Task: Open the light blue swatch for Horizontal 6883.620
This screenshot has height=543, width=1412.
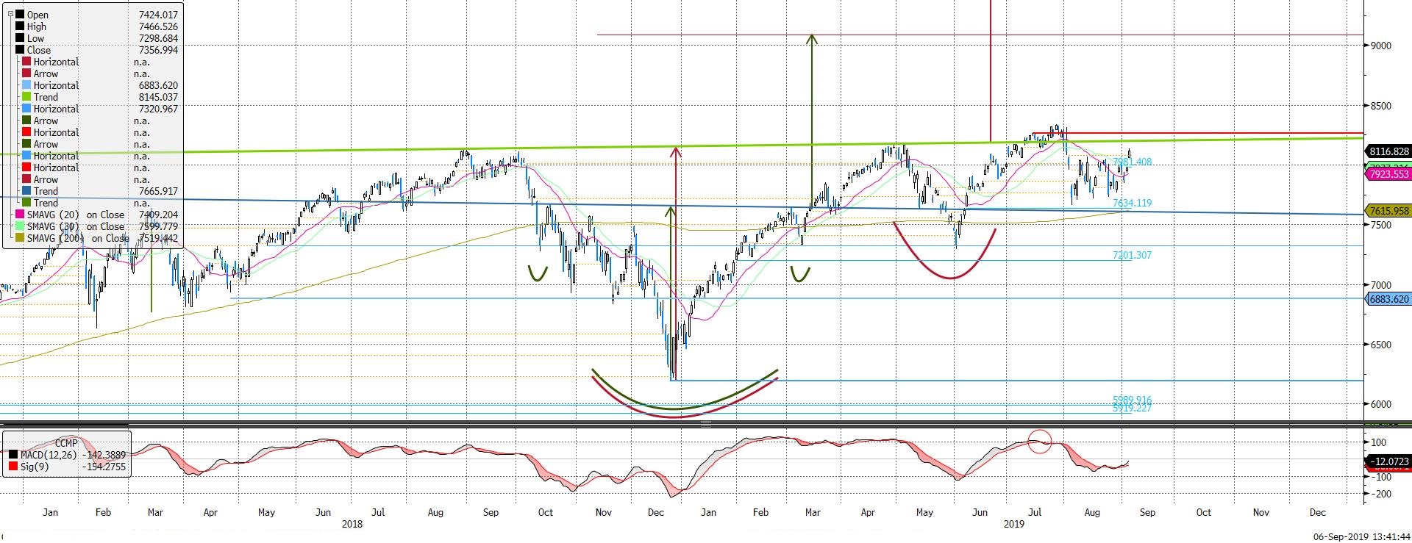Action: (x=26, y=85)
